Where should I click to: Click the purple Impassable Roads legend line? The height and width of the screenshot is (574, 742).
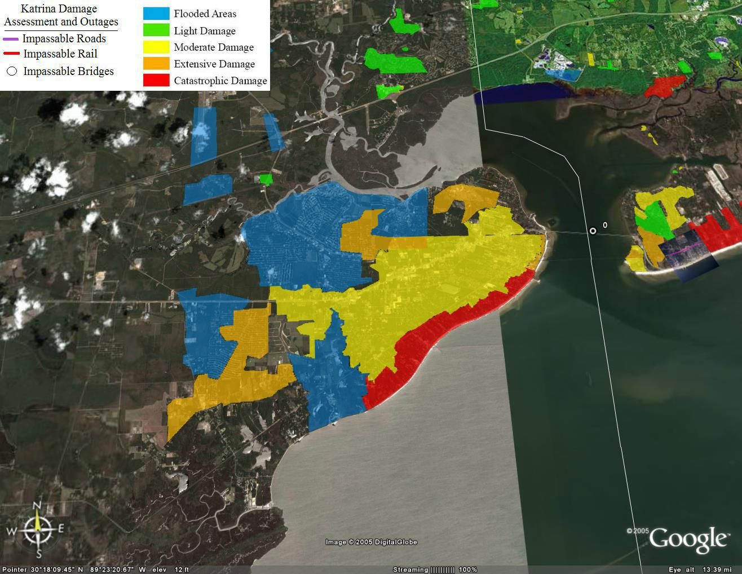pos(11,39)
